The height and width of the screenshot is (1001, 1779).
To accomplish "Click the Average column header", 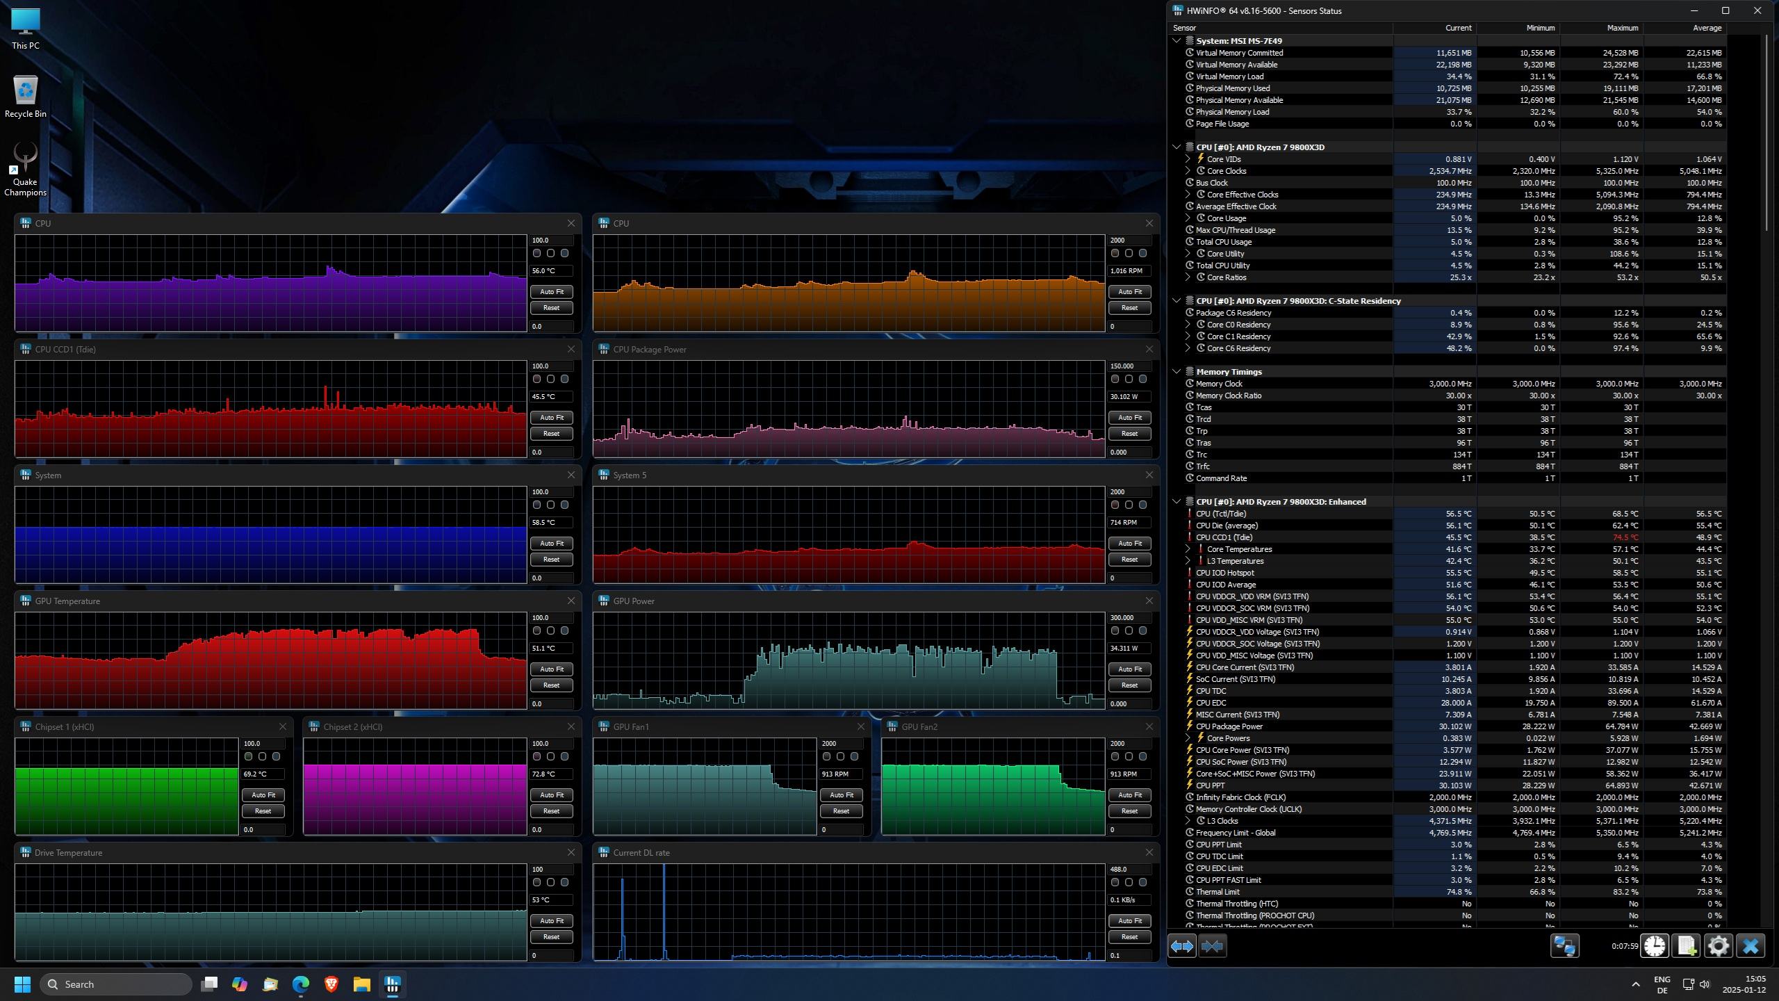I will click(x=1684, y=28).
